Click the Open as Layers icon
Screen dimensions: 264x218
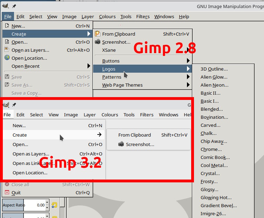point(7,50)
